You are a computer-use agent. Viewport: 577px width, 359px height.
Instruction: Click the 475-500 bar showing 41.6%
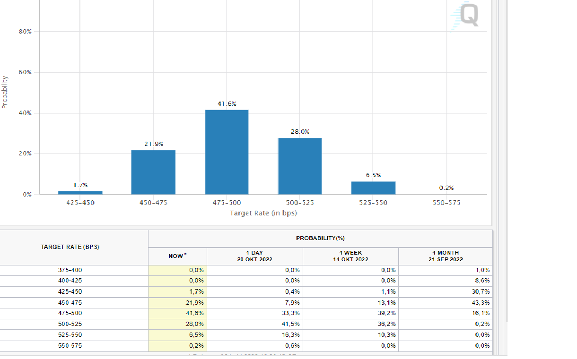pos(227,152)
